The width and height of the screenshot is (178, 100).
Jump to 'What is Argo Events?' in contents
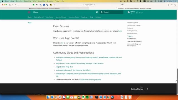point(134,26)
